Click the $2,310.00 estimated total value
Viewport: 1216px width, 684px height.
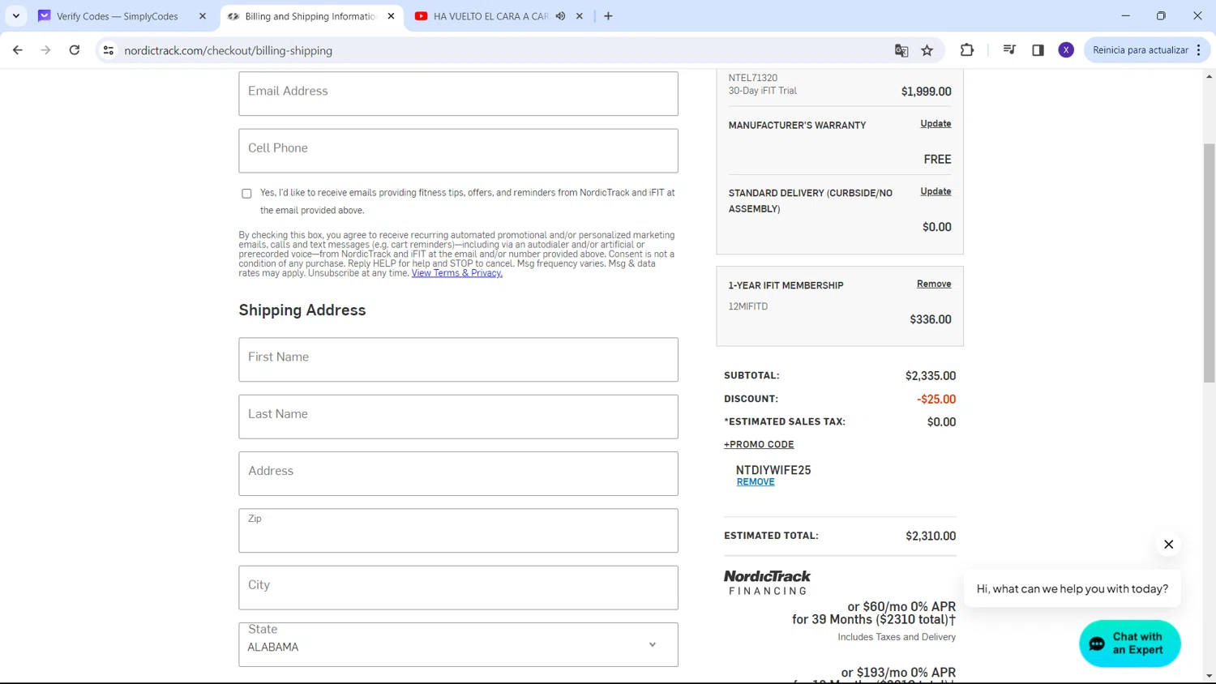931,536
